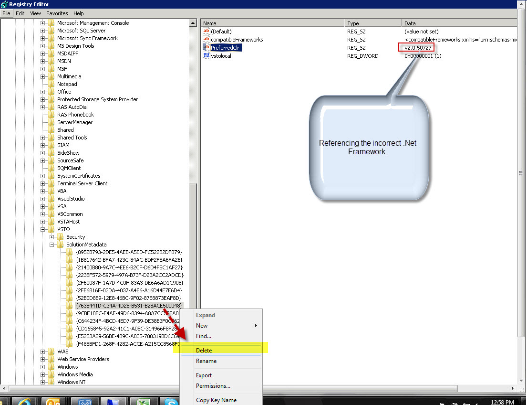Click the Multimedia key folder icon

52,76
